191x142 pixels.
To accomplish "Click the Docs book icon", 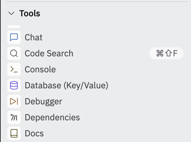I will (x=14, y=133).
